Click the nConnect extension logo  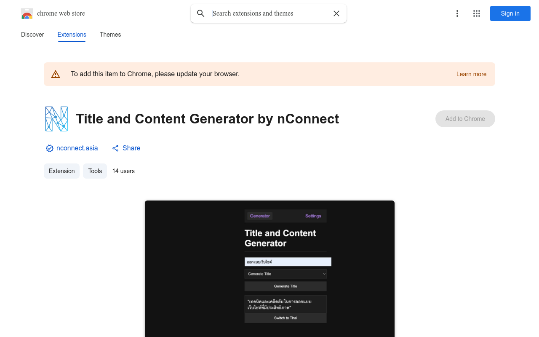(x=56, y=119)
